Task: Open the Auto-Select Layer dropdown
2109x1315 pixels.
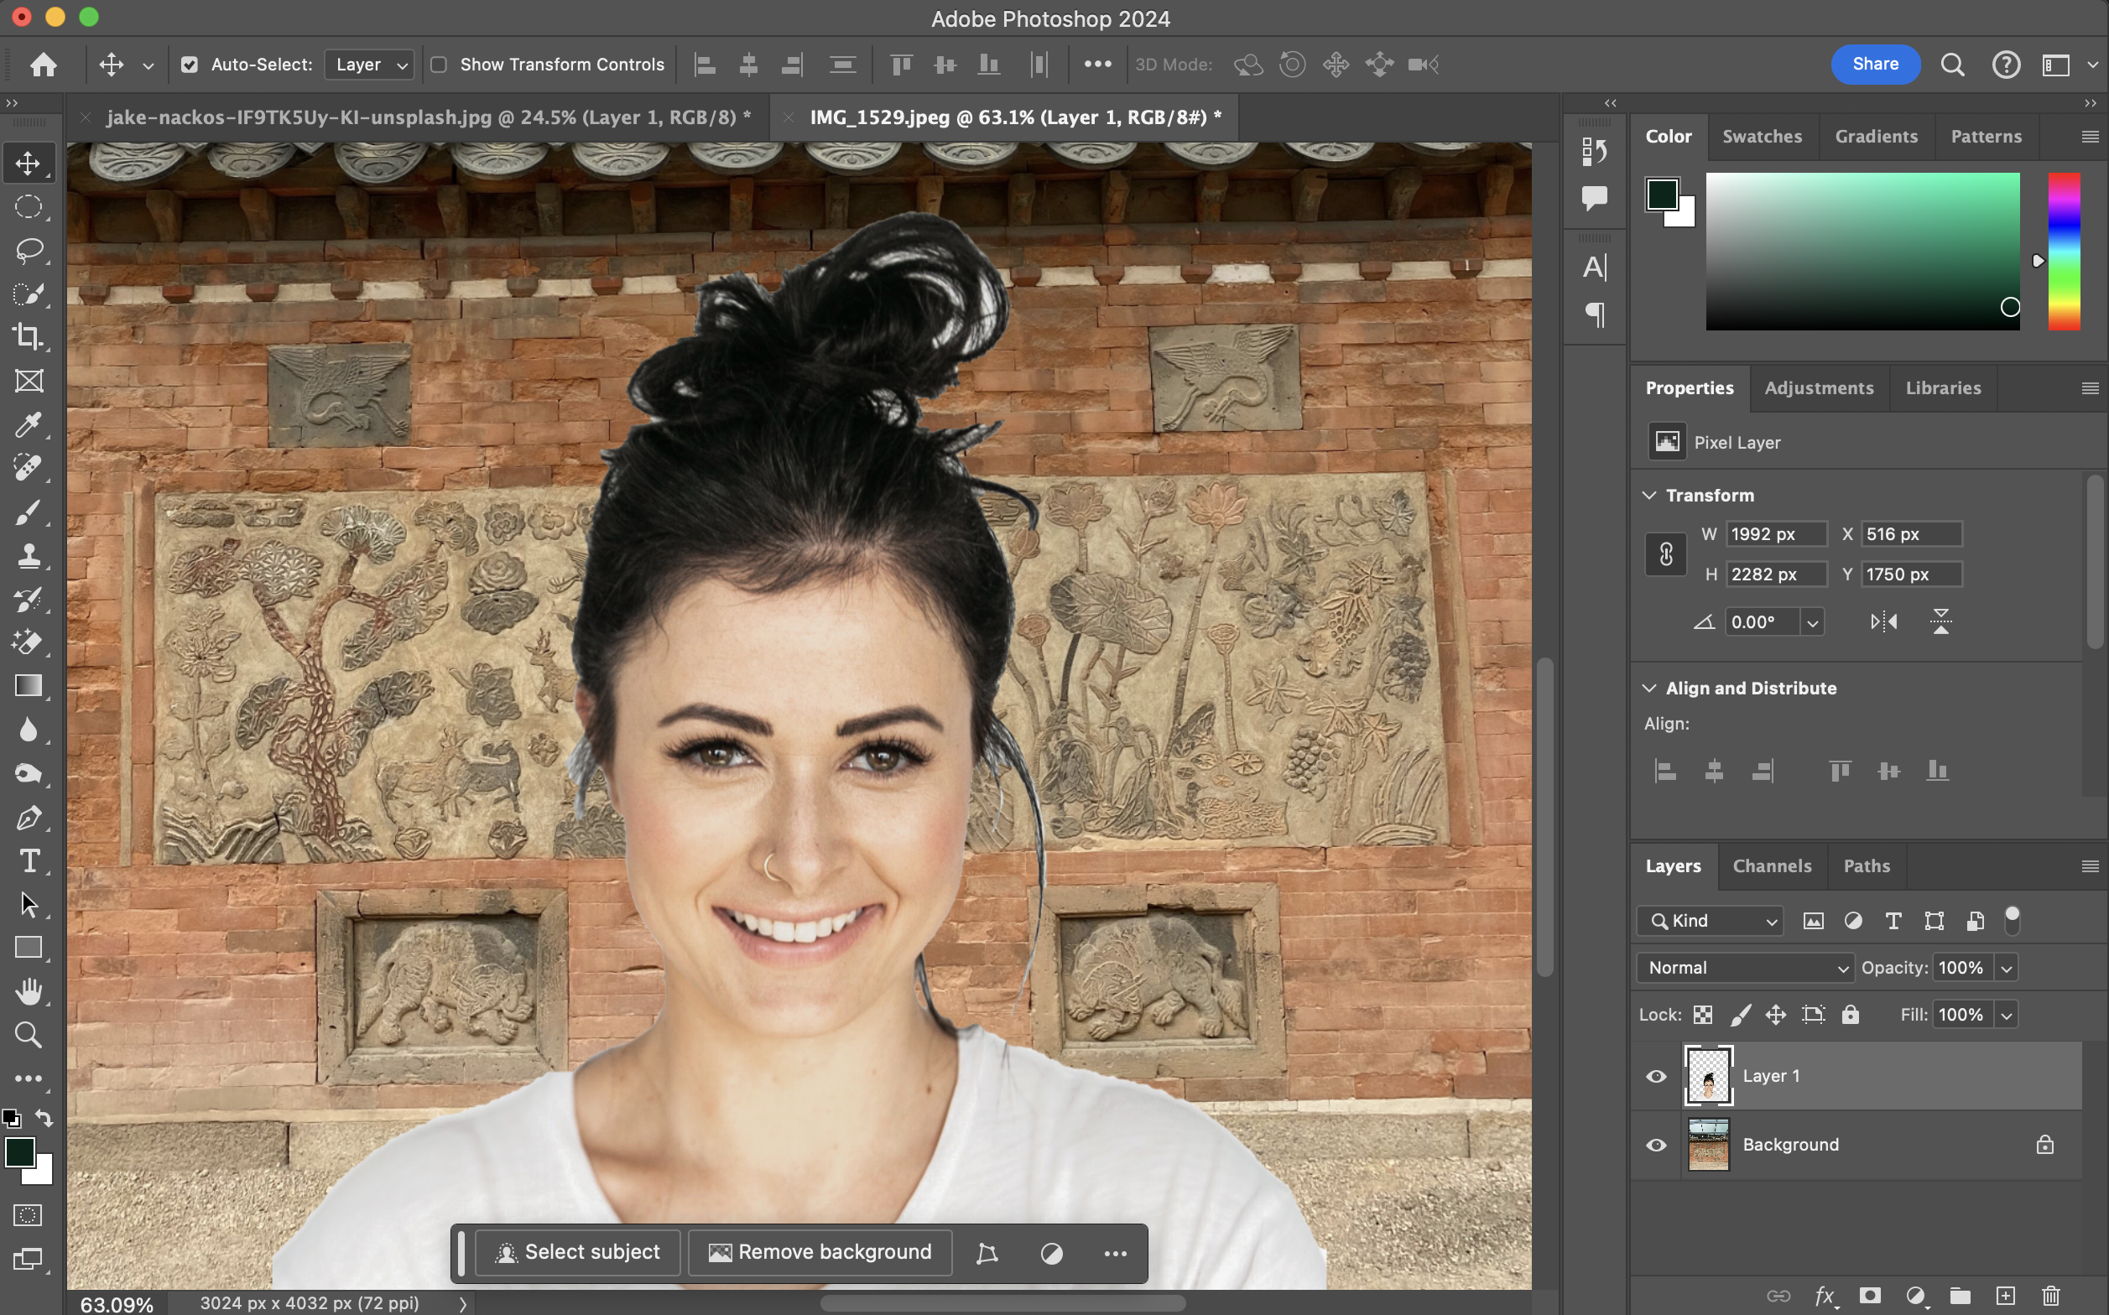Action: [x=370, y=65]
